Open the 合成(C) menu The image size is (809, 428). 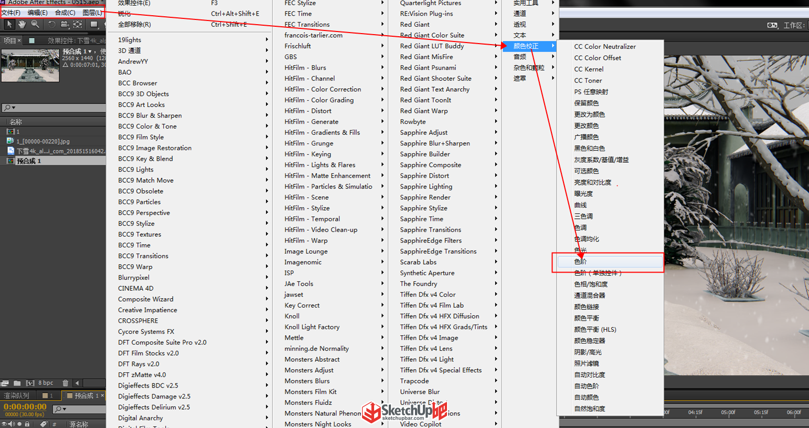tap(65, 13)
